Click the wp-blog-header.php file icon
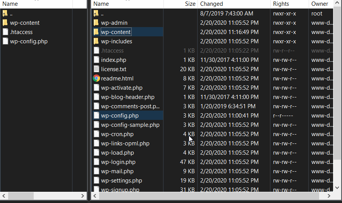 point(96,97)
